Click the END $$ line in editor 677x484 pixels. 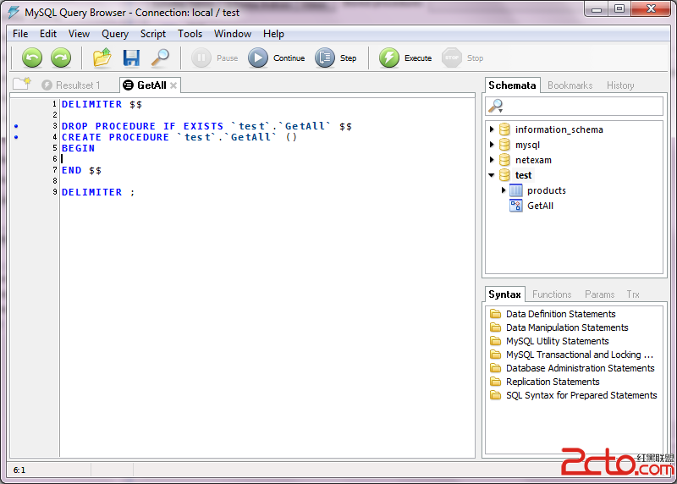81,170
